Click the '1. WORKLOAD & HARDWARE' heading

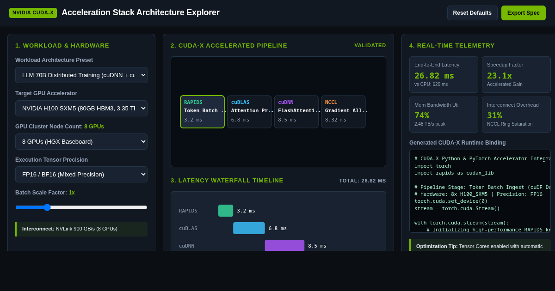62,45
